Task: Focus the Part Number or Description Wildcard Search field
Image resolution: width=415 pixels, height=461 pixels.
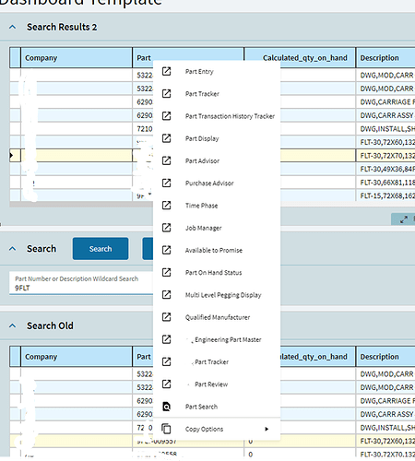Action: [81, 283]
